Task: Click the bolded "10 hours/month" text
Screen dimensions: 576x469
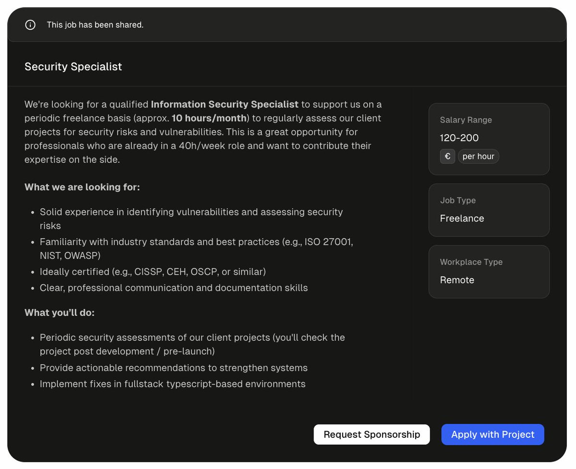Action: 210,118
